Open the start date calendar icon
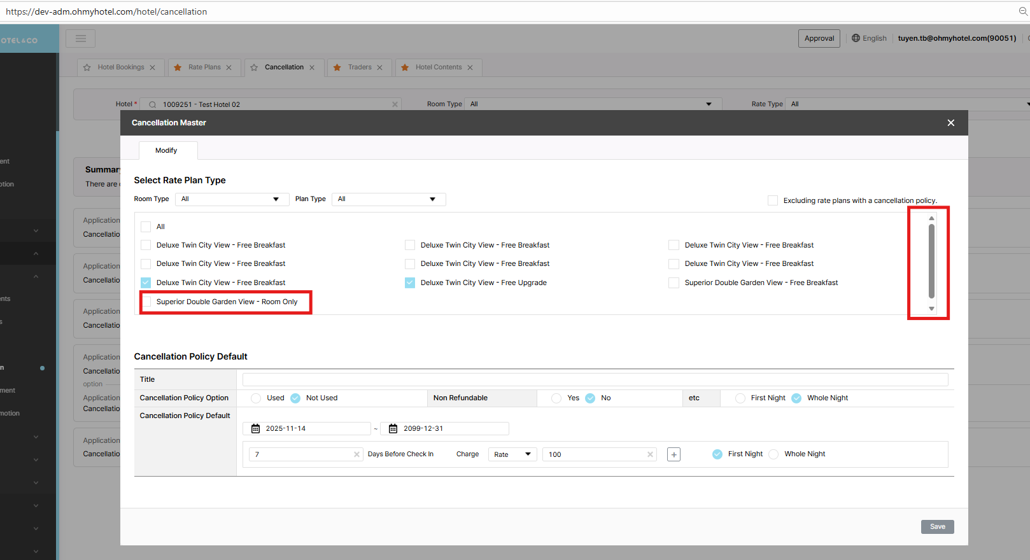 [256, 429]
